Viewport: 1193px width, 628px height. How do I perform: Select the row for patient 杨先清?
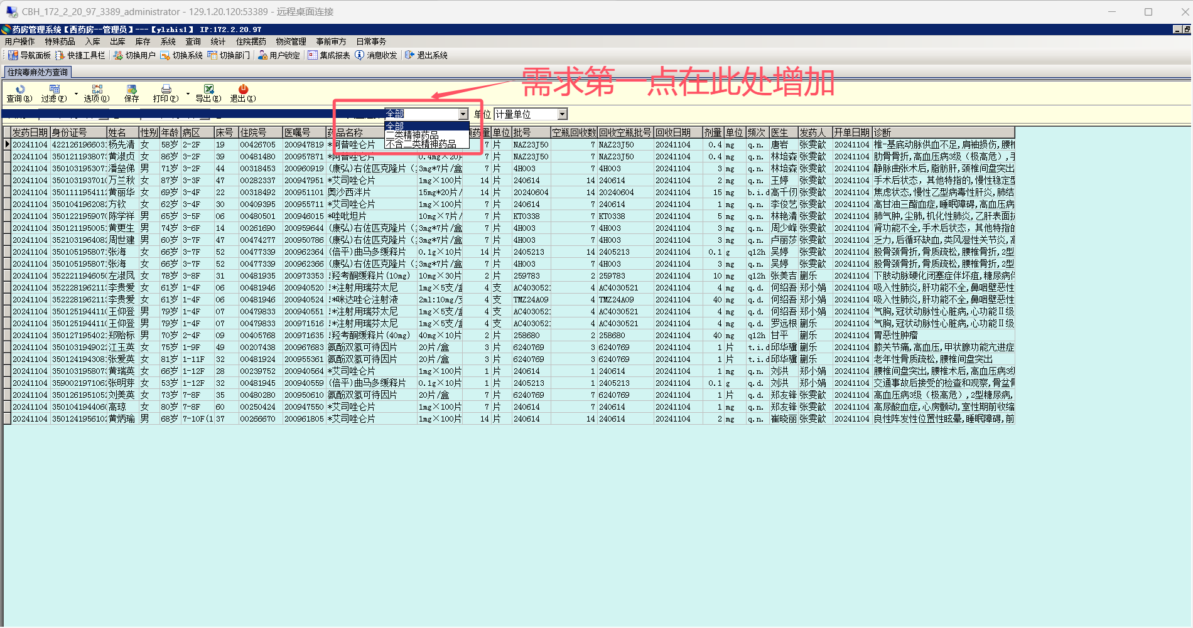tap(121, 145)
